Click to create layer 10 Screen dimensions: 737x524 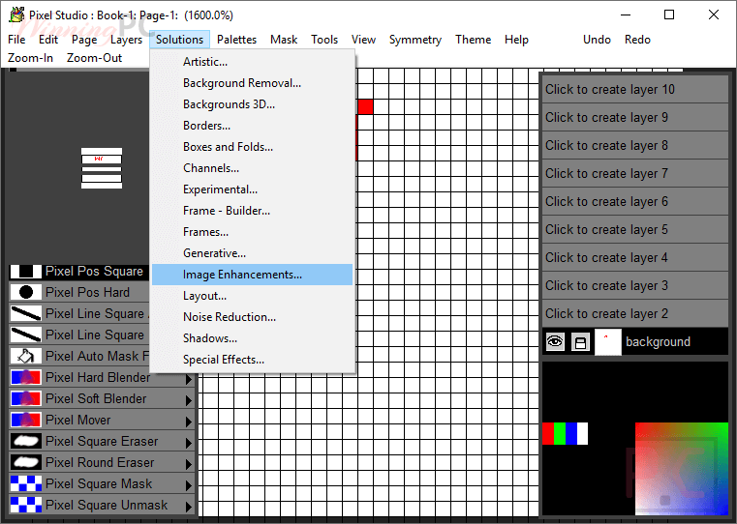(x=635, y=89)
